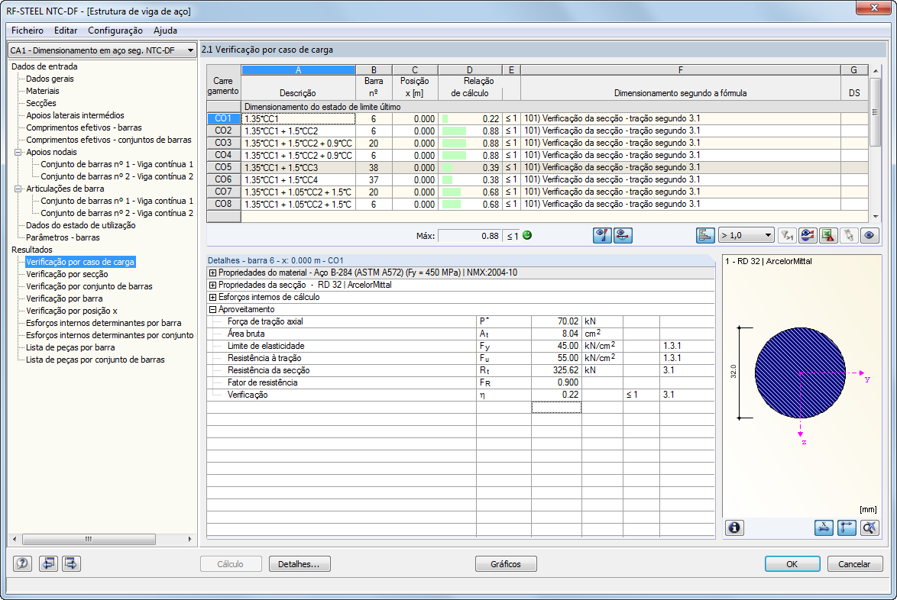Screen dimensions: 897x600
Task: Open Lista de peças por barra
Action: point(70,348)
